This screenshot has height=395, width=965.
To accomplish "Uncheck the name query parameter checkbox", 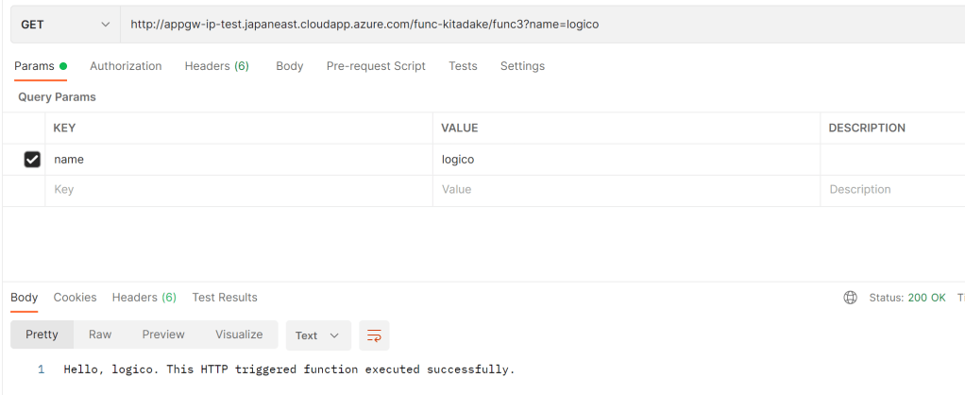I will (32, 160).
